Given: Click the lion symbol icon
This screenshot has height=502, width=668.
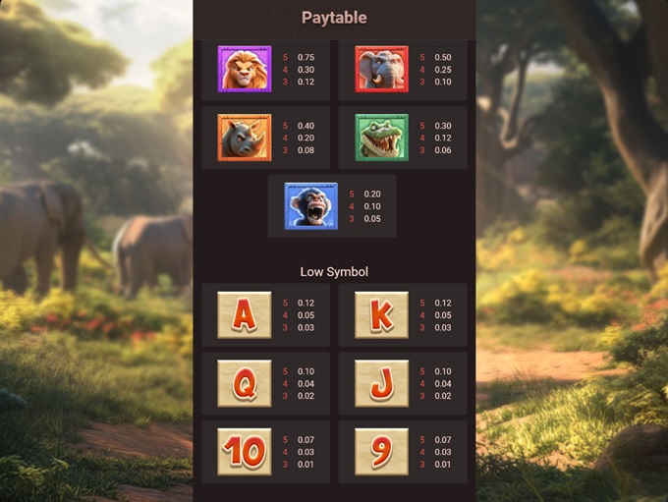Looking at the screenshot, I should click(x=245, y=69).
